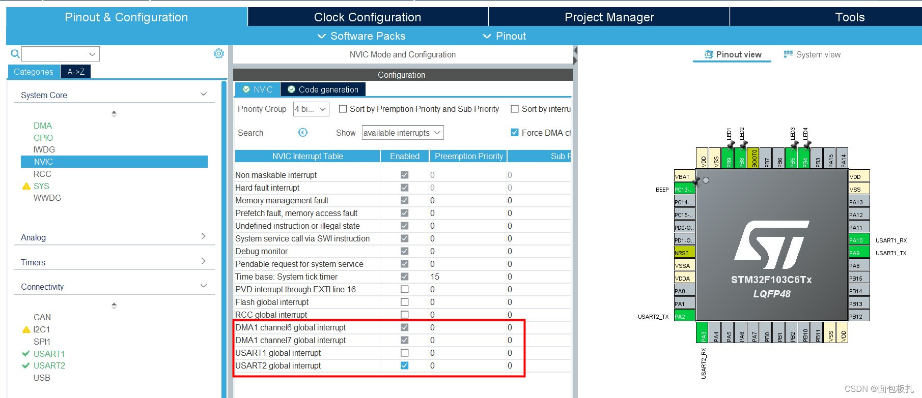Click the I2C1 warning triangle icon
This screenshot has width=922, height=398.
26,329
